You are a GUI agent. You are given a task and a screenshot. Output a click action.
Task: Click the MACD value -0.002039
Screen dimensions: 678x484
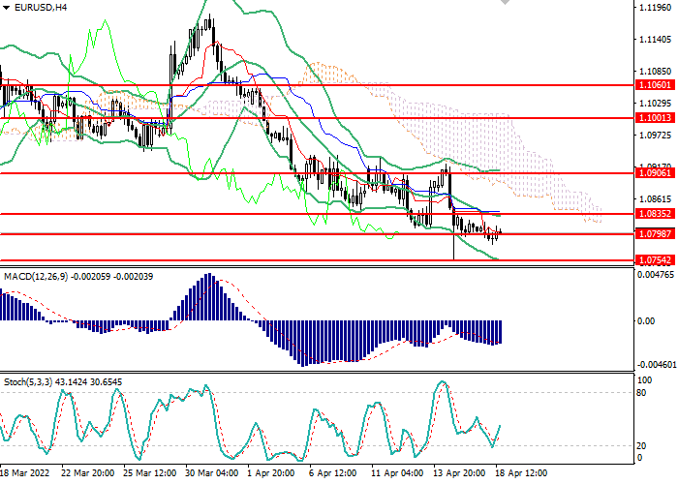pos(134,277)
